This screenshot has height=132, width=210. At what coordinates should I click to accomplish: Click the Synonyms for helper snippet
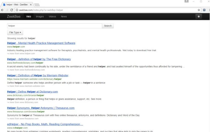pos(73,115)
